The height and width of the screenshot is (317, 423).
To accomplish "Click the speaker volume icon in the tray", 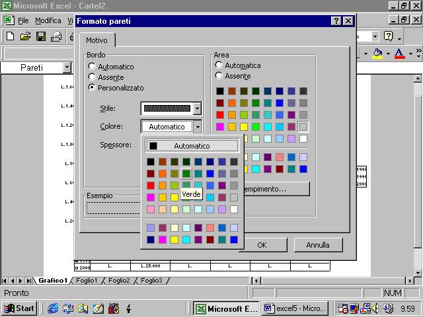I will [x=375, y=308].
